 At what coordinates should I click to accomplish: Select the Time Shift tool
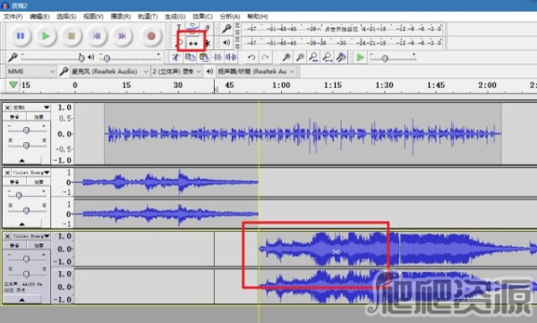pyautogui.click(x=193, y=44)
